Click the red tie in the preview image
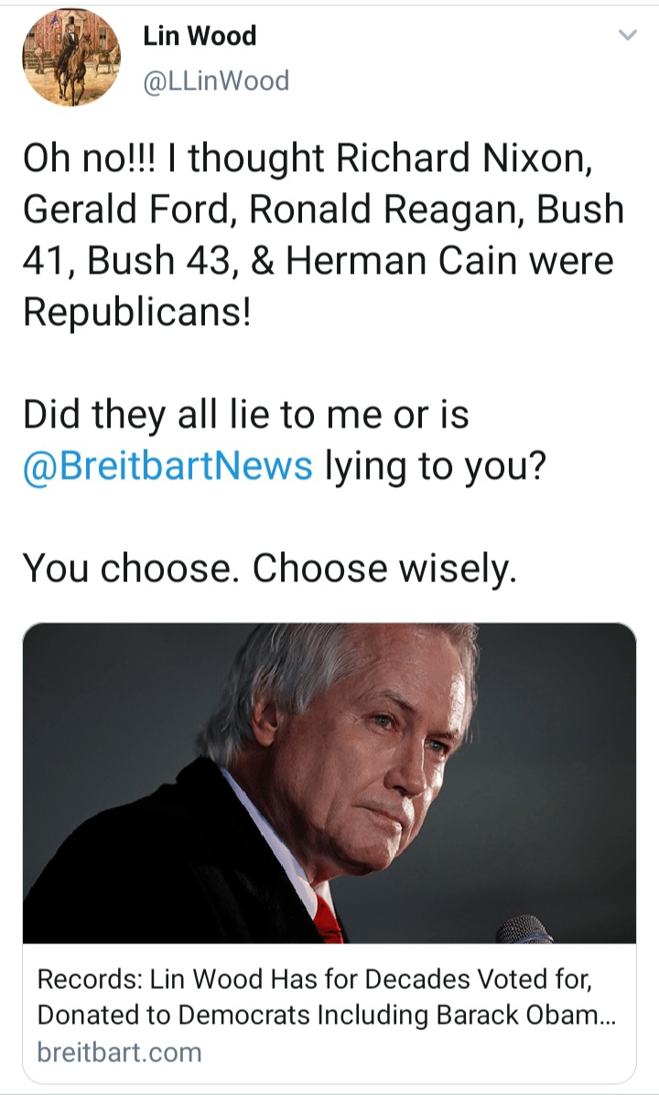The image size is (659, 1095). click(x=328, y=920)
